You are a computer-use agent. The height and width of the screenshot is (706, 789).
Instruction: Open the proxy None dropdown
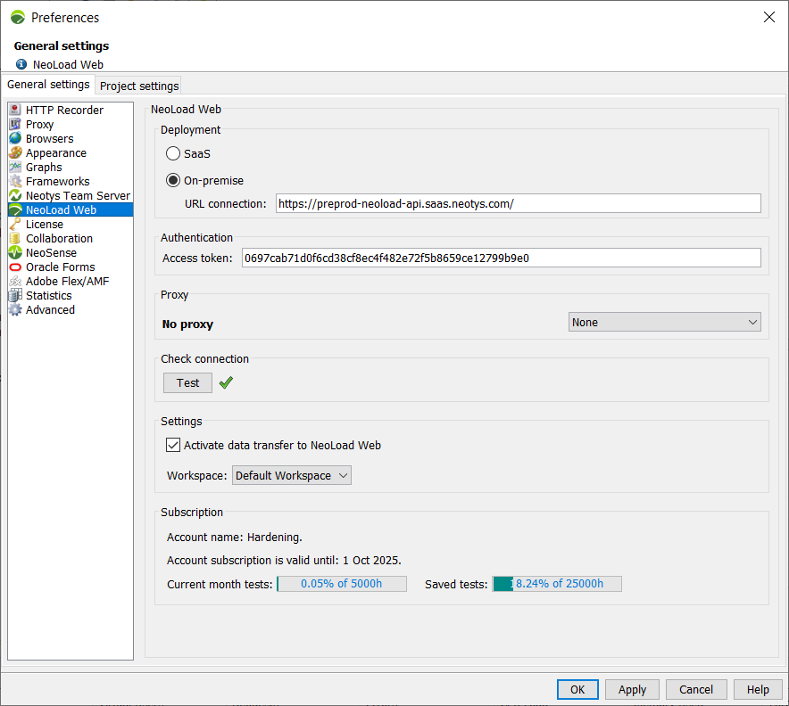pyautogui.click(x=665, y=322)
